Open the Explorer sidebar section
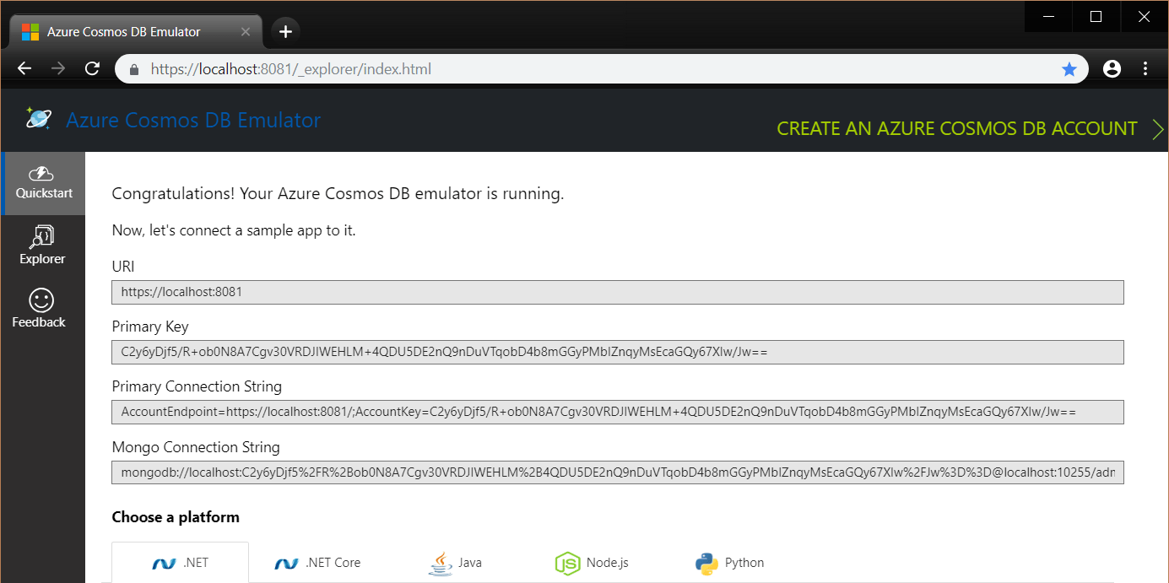The image size is (1169, 583). [x=42, y=246]
